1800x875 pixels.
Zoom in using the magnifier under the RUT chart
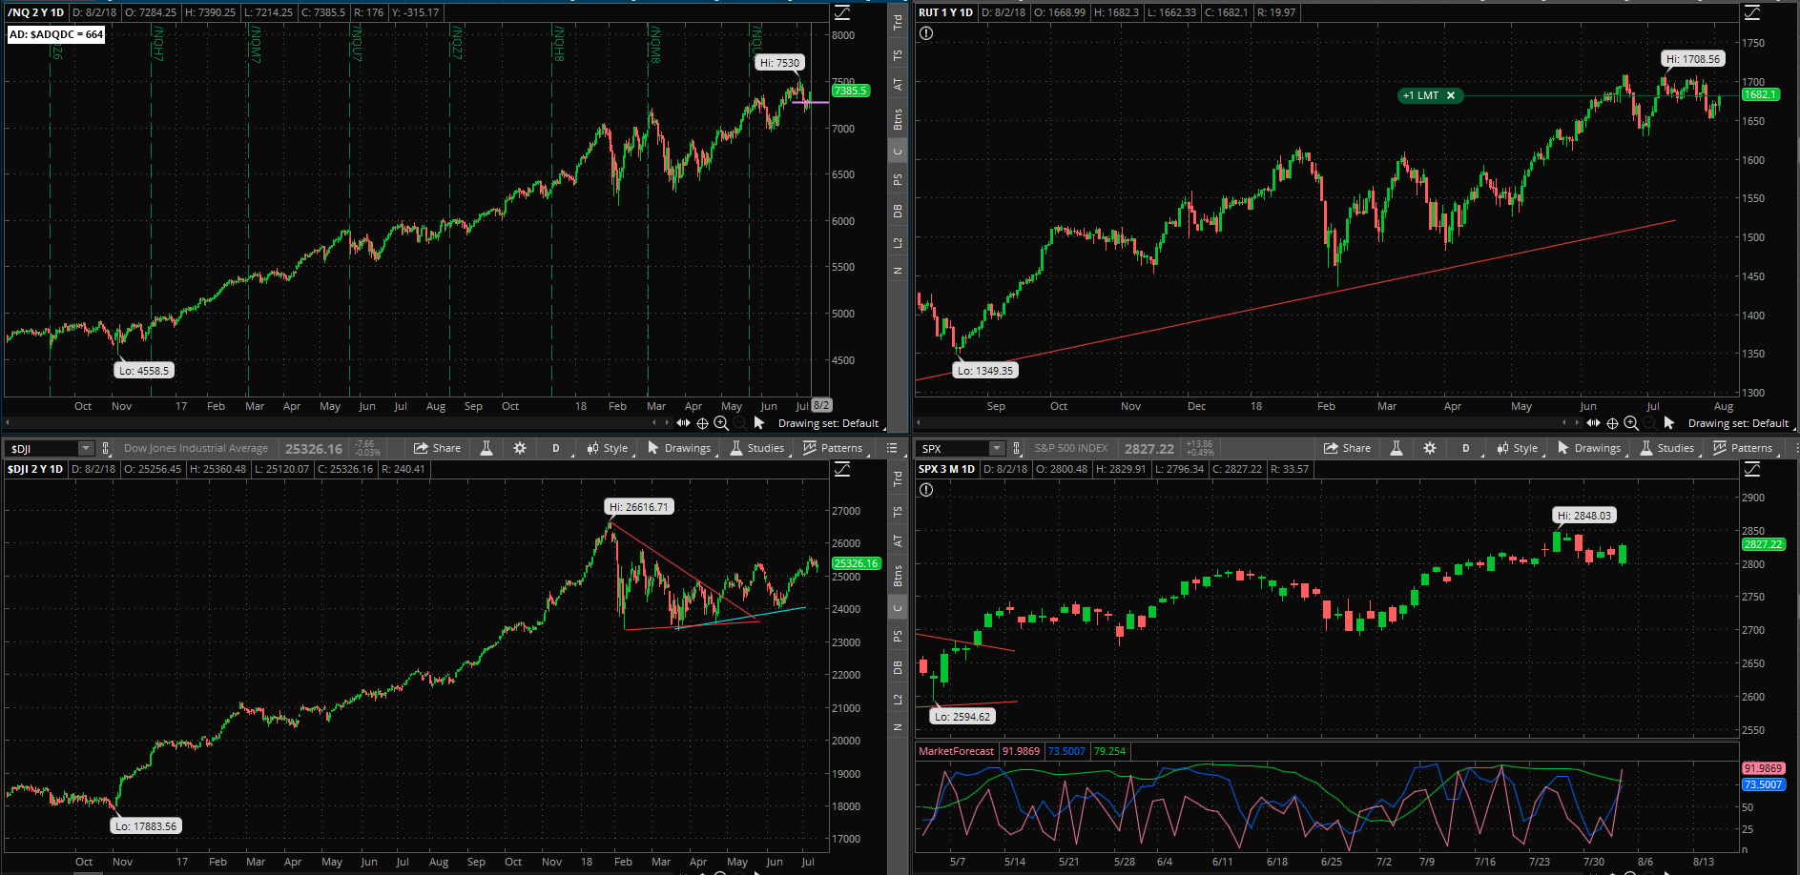1631,423
